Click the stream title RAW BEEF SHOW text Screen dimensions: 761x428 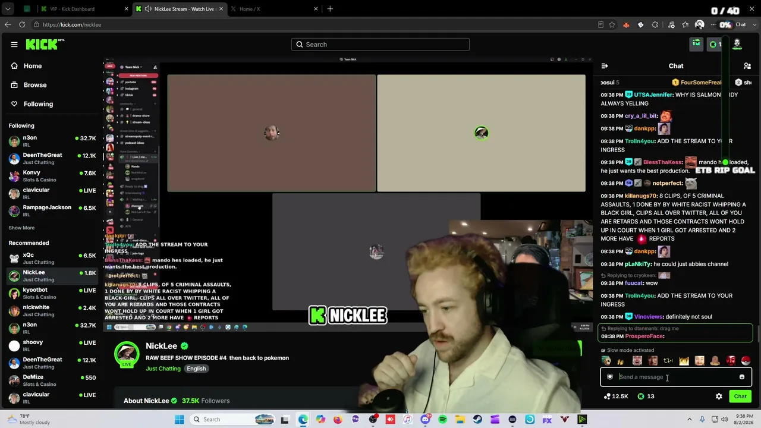click(217, 358)
